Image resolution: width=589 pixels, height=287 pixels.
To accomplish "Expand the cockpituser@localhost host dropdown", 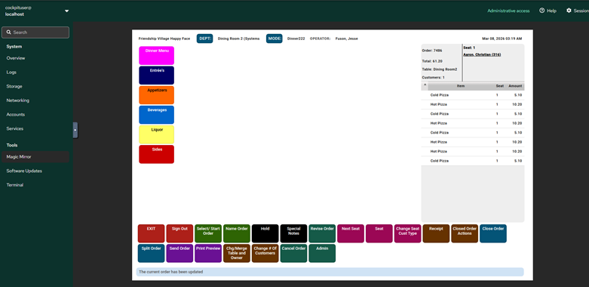I will click(x=67, y=11).
